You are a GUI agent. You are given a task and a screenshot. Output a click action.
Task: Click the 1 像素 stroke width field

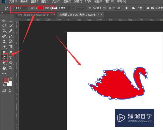(x=65, y=8)
